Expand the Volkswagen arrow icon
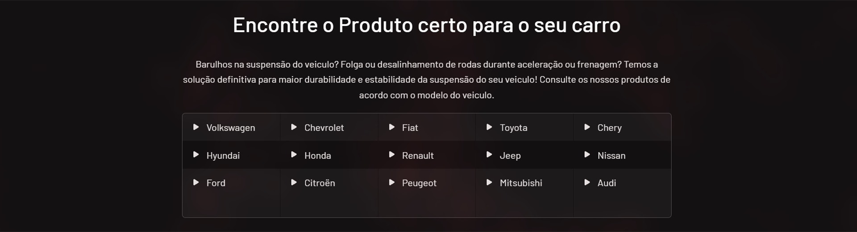The height and width of the screenshot is (232, 857). click(x=196, y=127)
